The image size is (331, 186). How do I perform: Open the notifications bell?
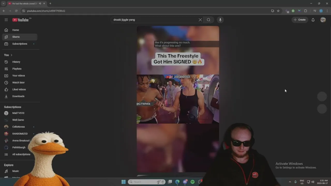point(313,20)
